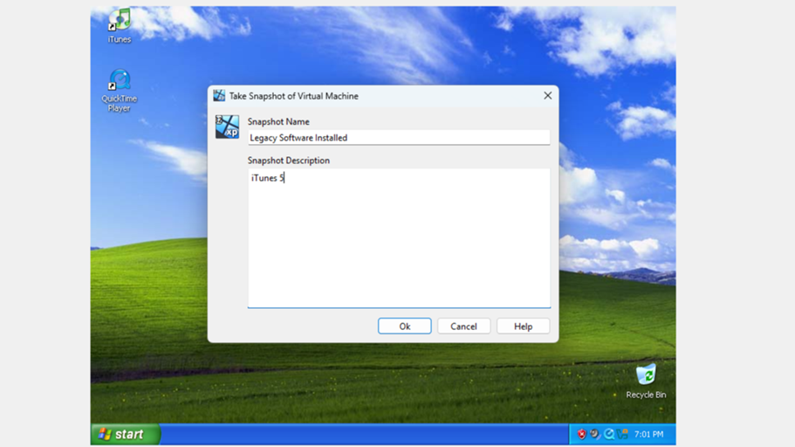Confirm the snapshot with Ok
The image size is (795, 447).
(404, 327)
